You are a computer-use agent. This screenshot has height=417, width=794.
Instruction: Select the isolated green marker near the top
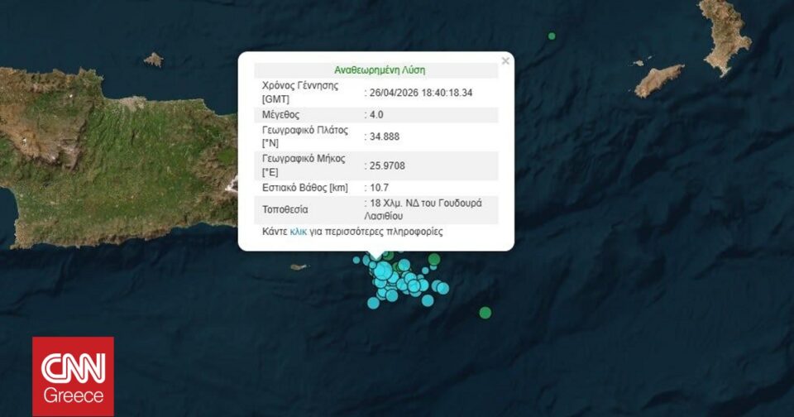click(x=552, y=36)
